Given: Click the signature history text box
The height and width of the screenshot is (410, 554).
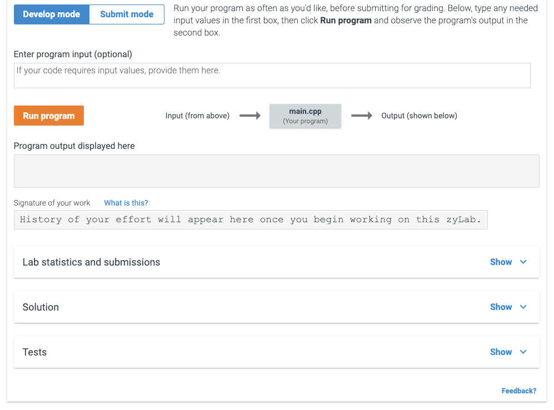Looking at the screenshot, I should pyautogui.click(x=250, y=219).
